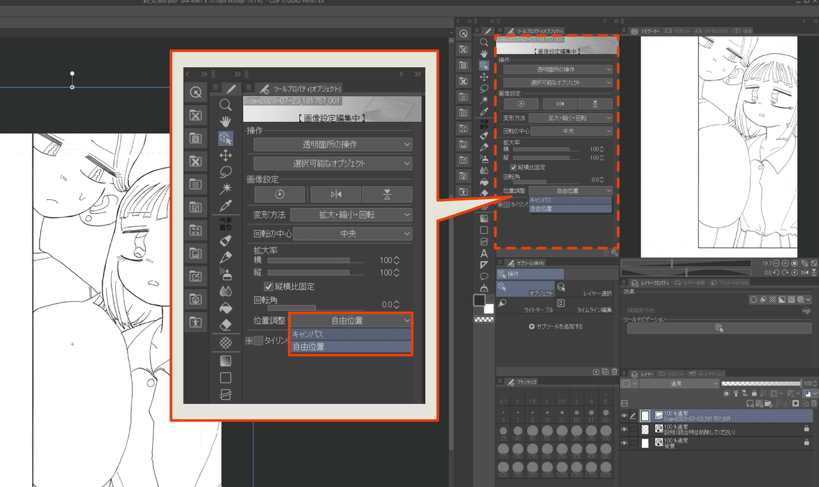The width and height of the screenshot is (819, 487).
Task: Click Scan2023-07-23 layer thumbnail
Action: [644, 415]
